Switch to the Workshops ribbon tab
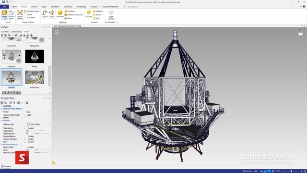Image resolution: width=307 pixels, height=173 pixels. click(x=81, y=7)
